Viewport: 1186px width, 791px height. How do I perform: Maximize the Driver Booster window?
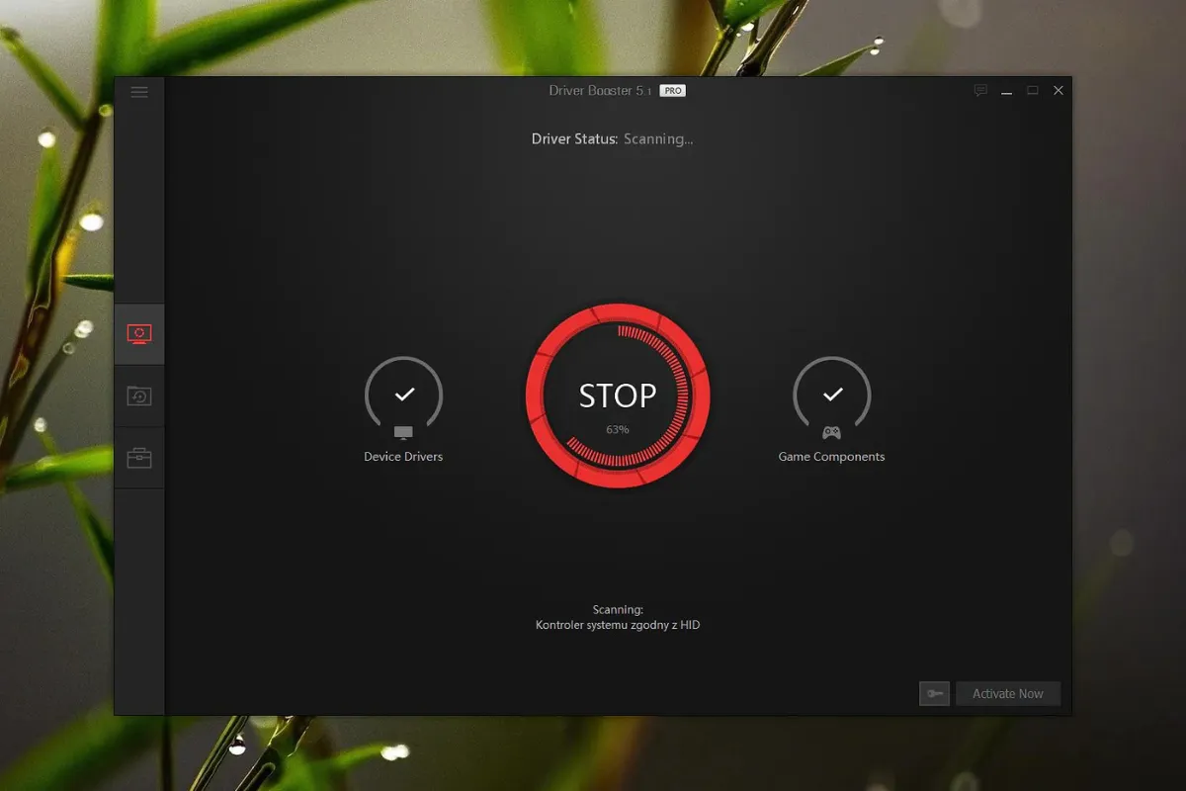click(x=1033, y=90)
